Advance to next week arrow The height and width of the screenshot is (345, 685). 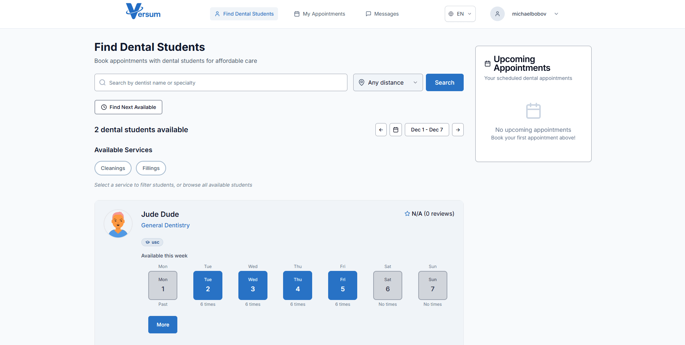coord(458,130)
